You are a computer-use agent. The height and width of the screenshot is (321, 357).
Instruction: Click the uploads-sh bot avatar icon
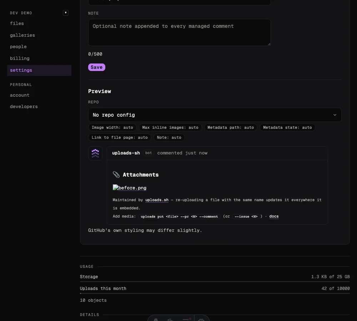tap(95, 153)
